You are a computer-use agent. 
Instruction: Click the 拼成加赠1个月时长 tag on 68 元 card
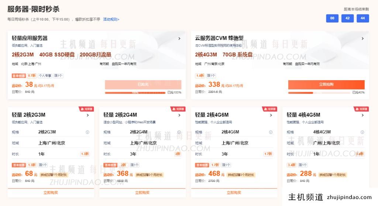54,175
